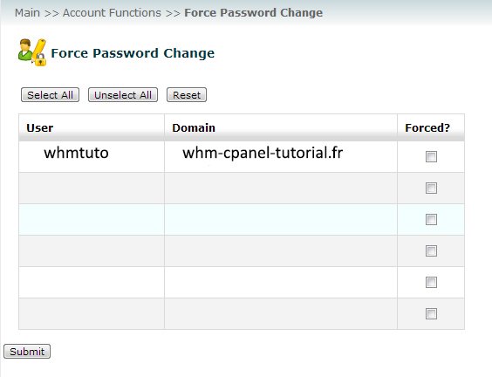Enable the fourth row Forced checkbox
The image size is (492, 377).
pos(431,250)
